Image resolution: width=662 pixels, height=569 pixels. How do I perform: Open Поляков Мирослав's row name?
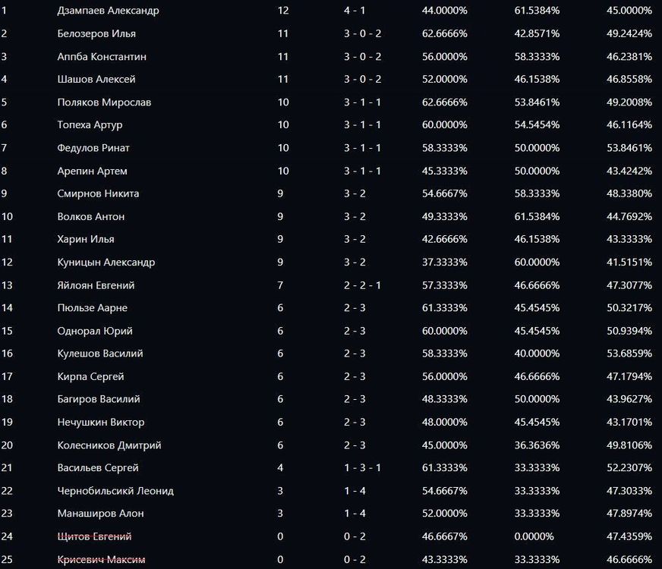click(104, 102)
